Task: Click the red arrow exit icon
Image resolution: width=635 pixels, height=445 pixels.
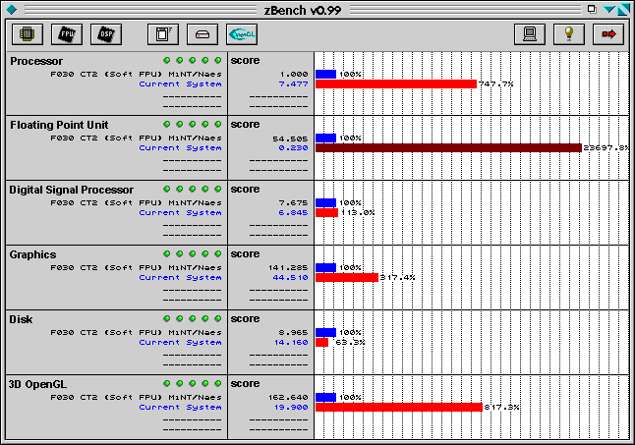Action: [607, 33]
